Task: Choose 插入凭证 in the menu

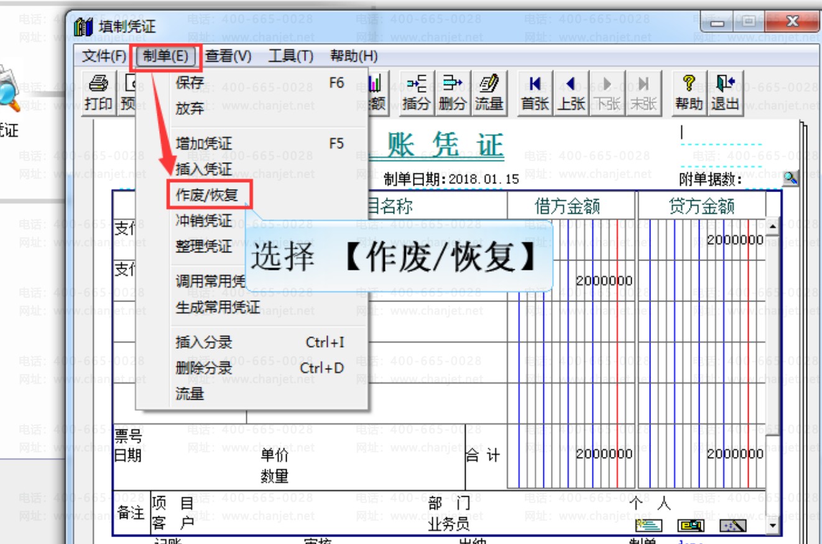Action: click(252, 169)
